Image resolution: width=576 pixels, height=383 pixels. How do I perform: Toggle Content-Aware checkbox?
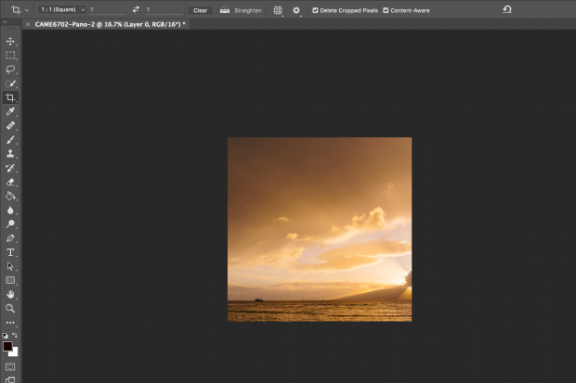[x=386, y=10]
